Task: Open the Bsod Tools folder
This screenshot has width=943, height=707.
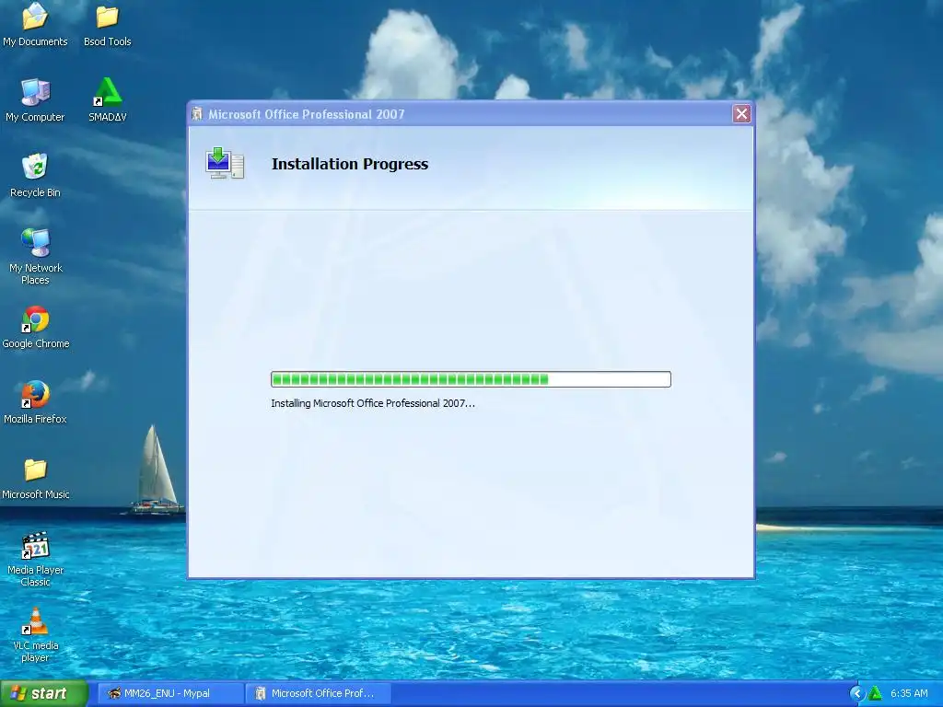Action: (x=107, y=24)
